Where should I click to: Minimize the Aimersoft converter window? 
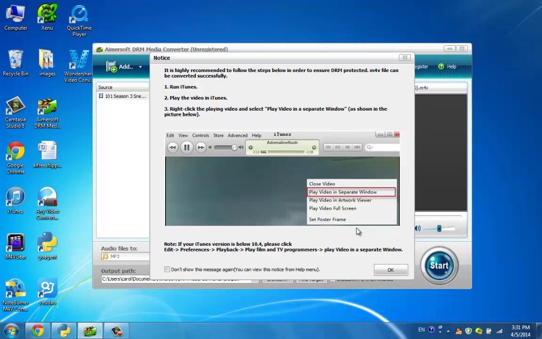click(449, 48)
